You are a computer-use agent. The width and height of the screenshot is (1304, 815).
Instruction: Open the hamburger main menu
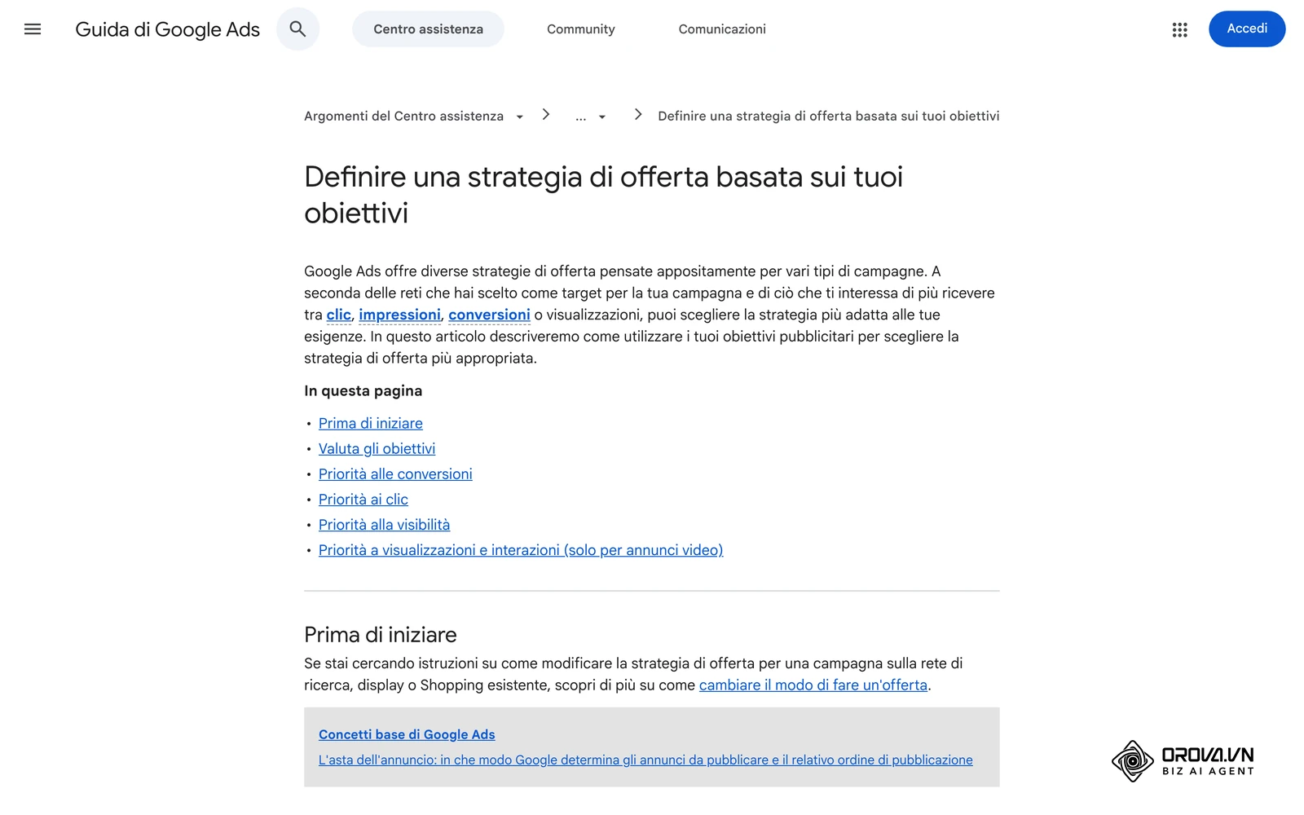tap(33, 29)
